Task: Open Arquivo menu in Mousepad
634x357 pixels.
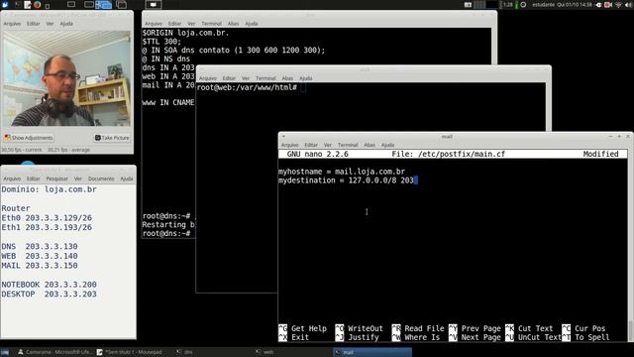Action: [12, 178]
